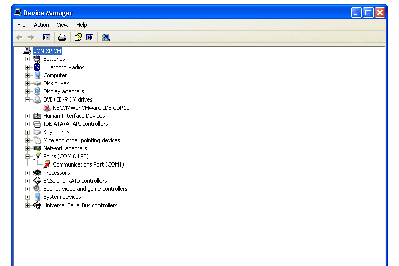Expand the Network adapters node

point(27,148)
